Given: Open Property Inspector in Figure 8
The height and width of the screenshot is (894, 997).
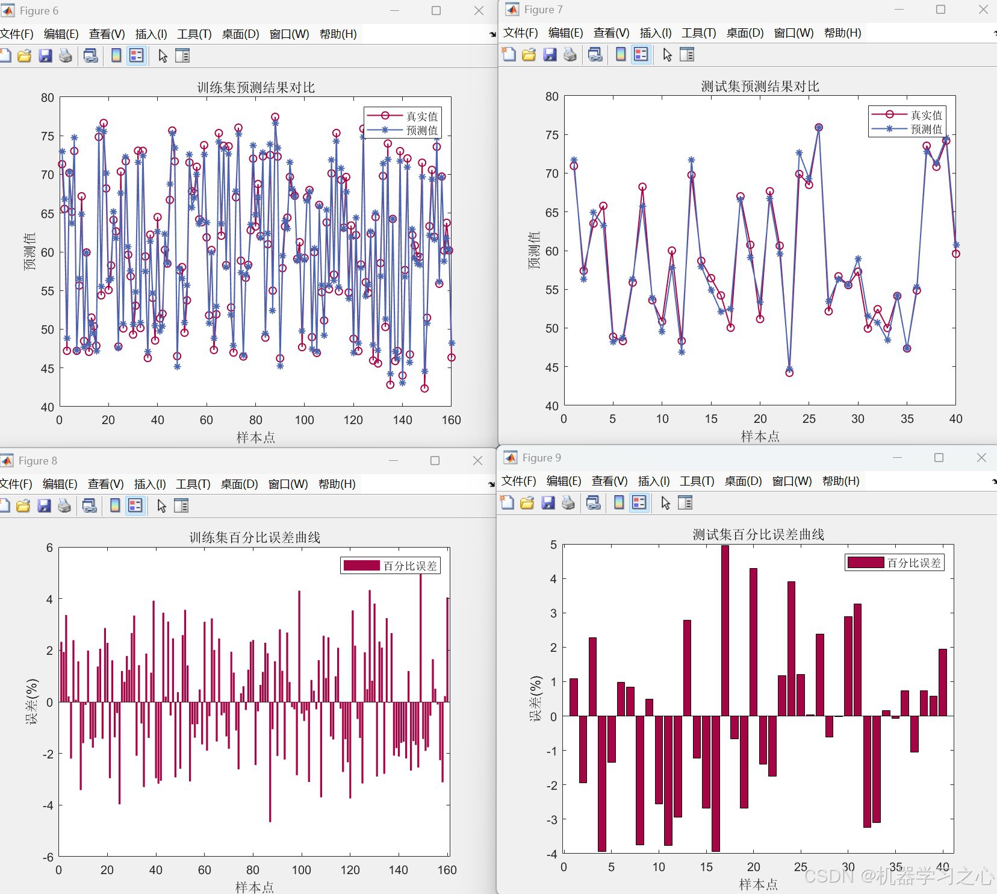Looking at the screenshot, I should 181,506.
